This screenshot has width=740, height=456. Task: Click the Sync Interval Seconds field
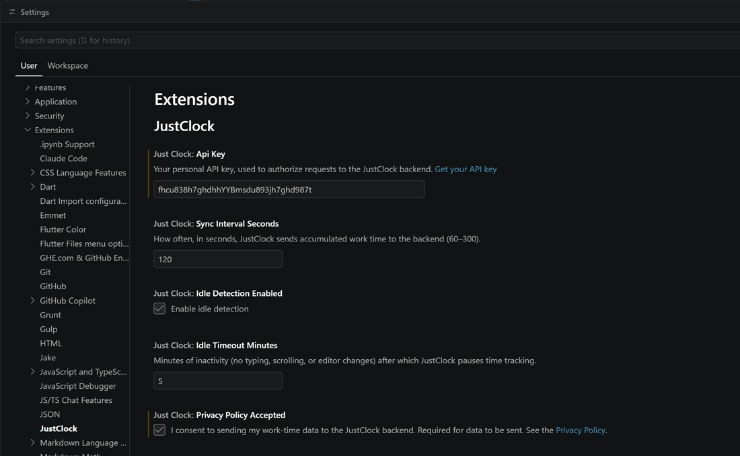218,259
